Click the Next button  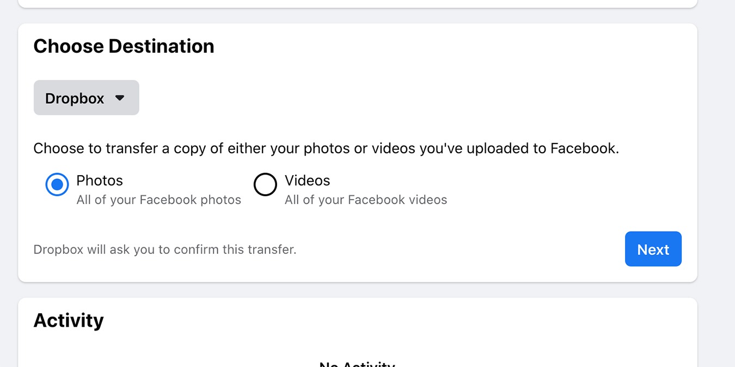pos(653,249)
